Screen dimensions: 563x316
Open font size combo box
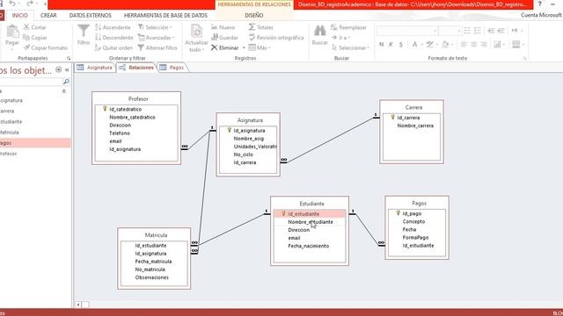[450, 31]
